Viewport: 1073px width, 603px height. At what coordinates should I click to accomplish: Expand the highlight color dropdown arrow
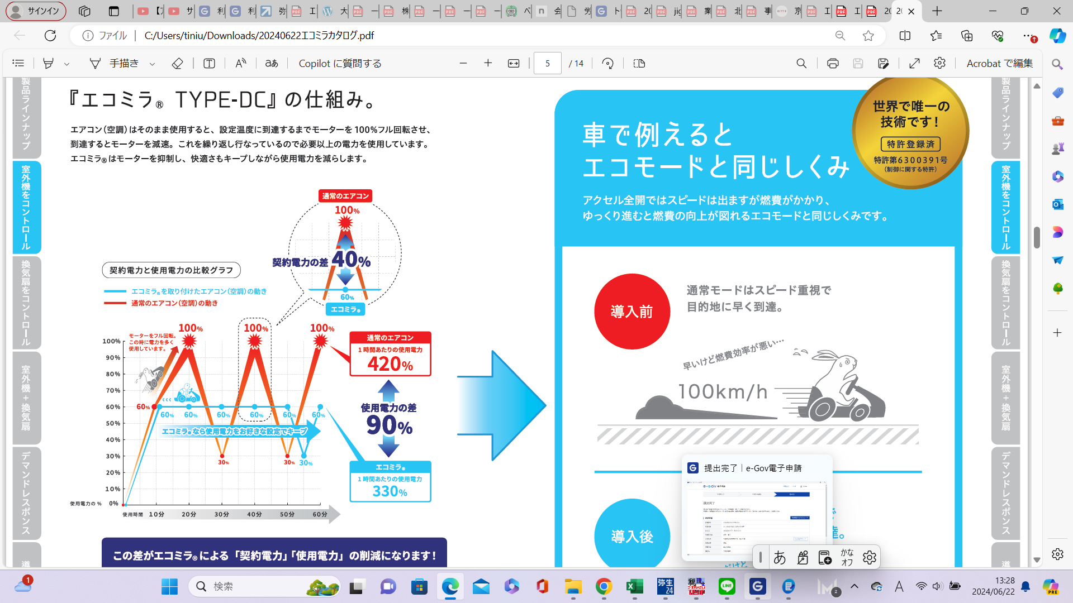(x=67, y=64)
